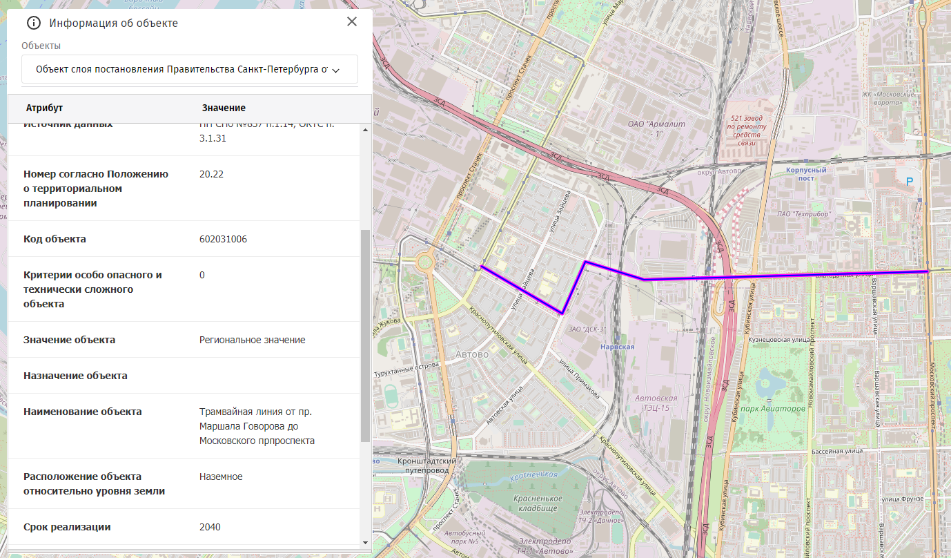Click the Корпусный пост label on map
Screen dimensions: 951x558
805,173
